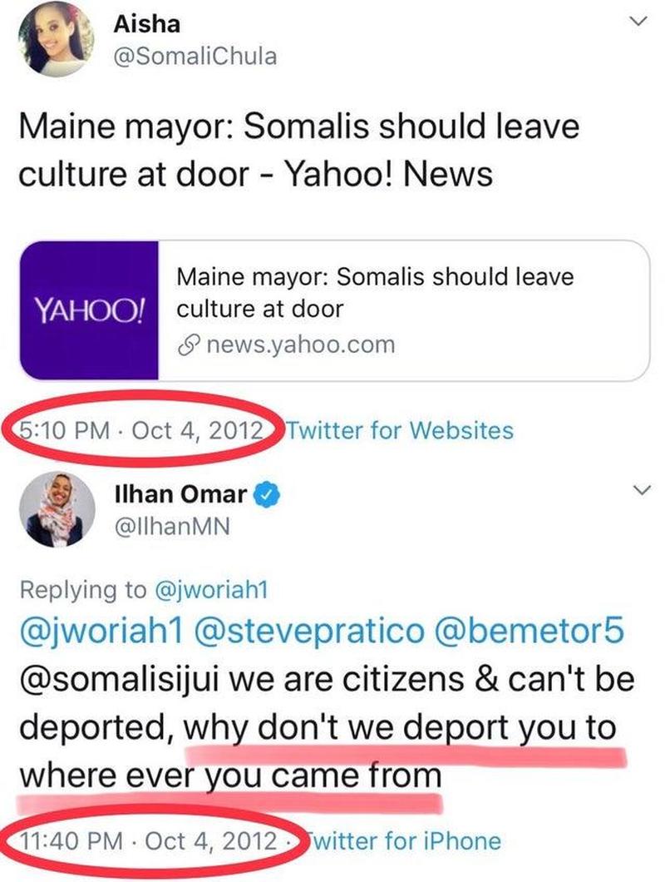Click the verified badge next to Ilhan Omar
The image size is (665, 882).
coord(267,496)
